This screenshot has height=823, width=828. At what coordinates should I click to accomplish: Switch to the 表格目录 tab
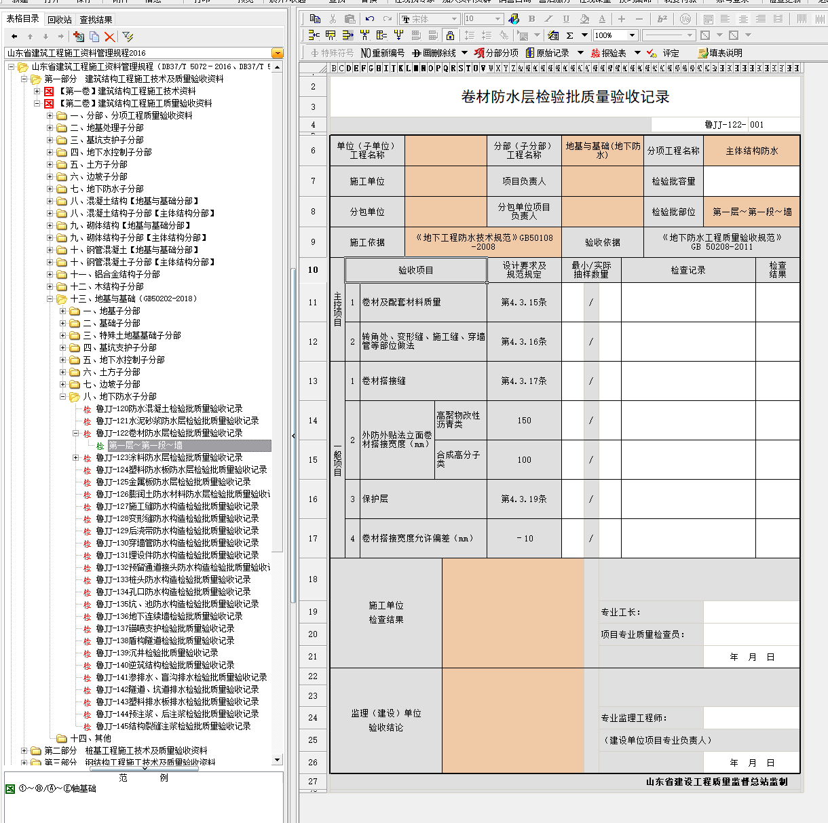tap(23, 19)
